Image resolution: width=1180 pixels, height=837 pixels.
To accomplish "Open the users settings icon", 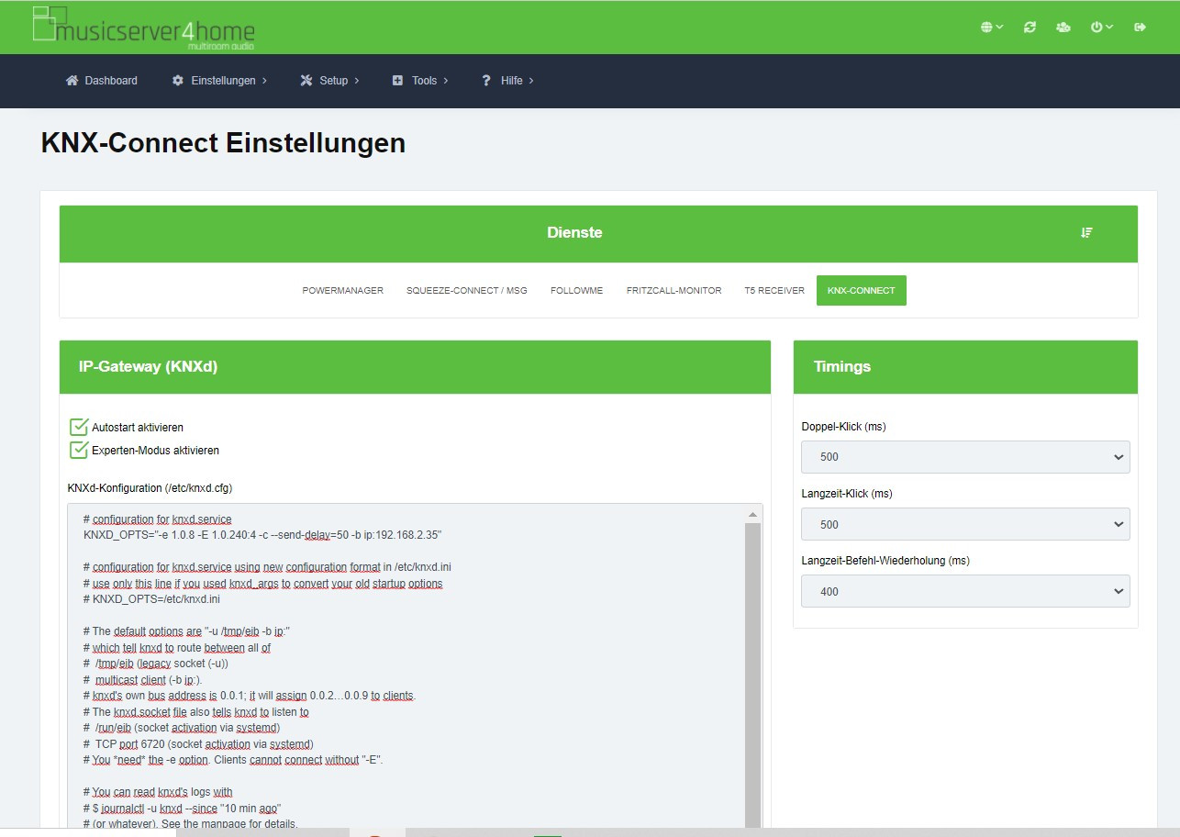I will (1063, 28).
